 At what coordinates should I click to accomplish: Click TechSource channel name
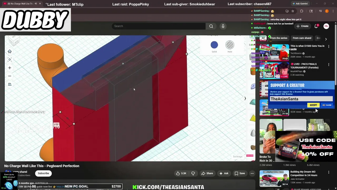[296, 53]
